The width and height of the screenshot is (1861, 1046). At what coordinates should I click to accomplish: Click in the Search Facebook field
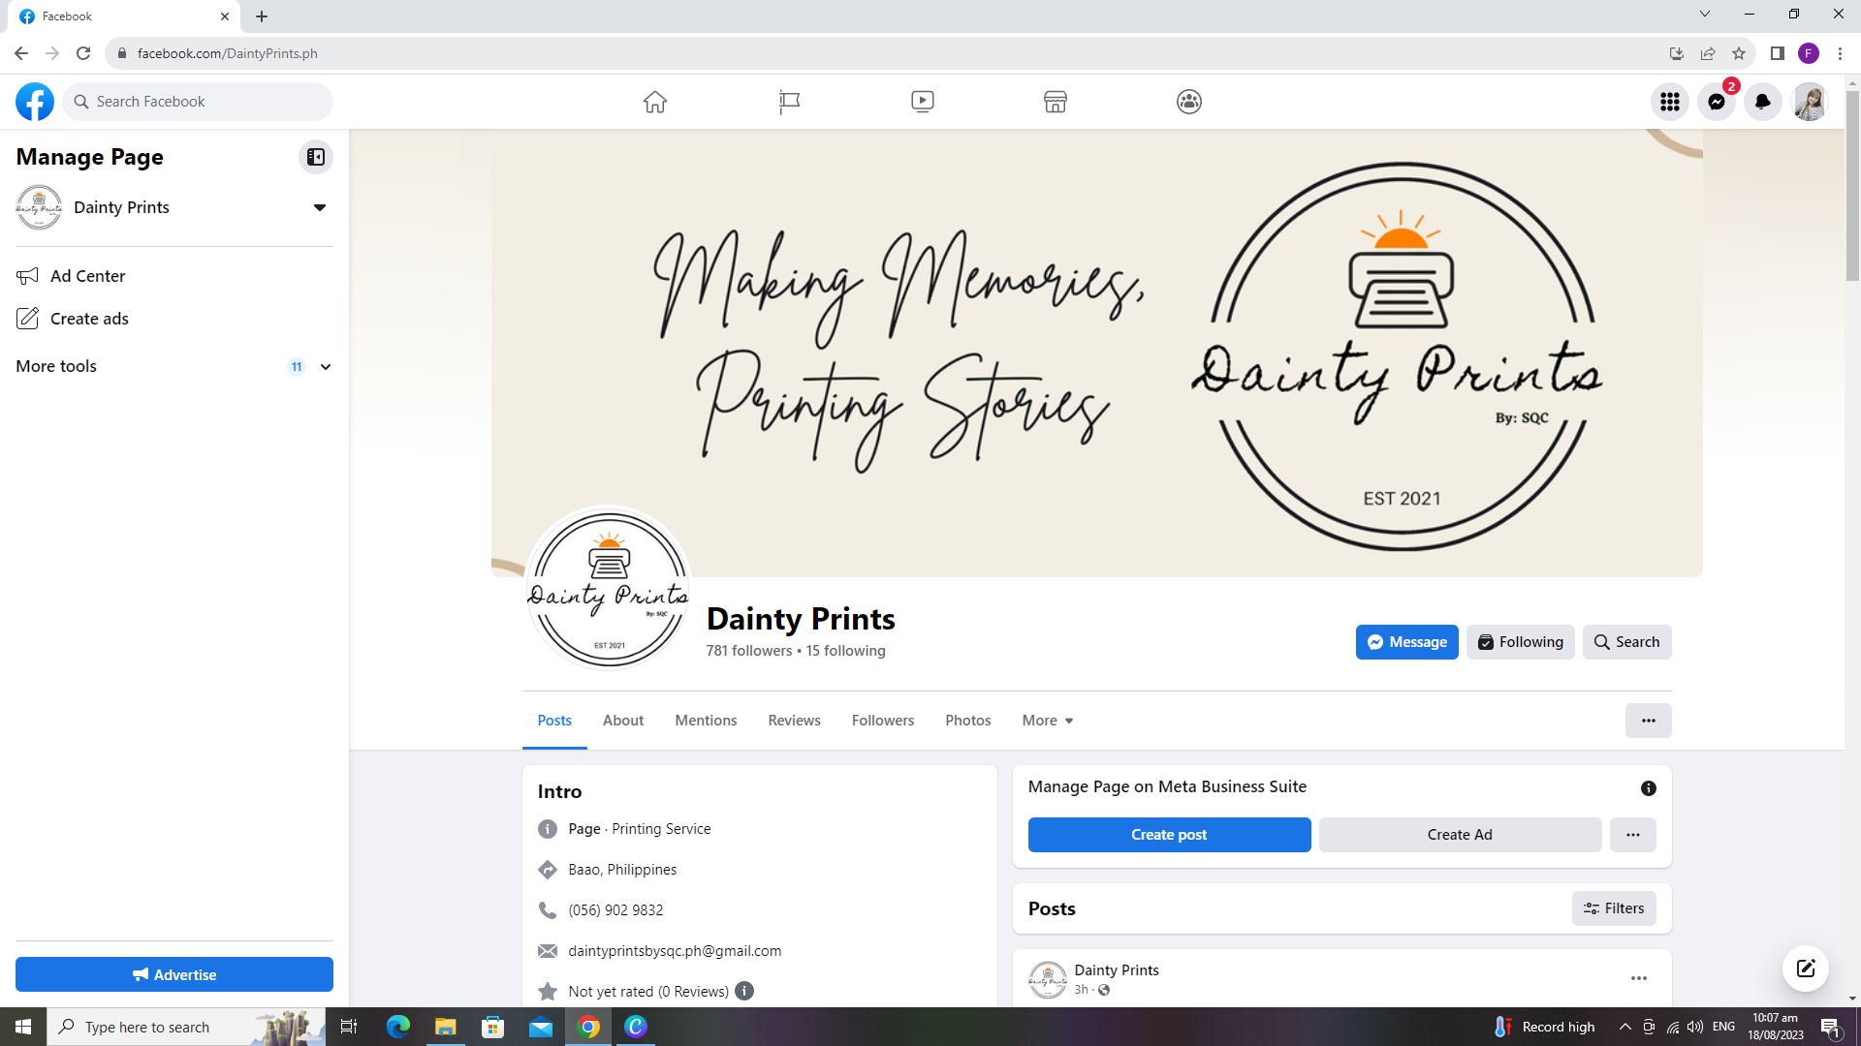coord(198,102)
